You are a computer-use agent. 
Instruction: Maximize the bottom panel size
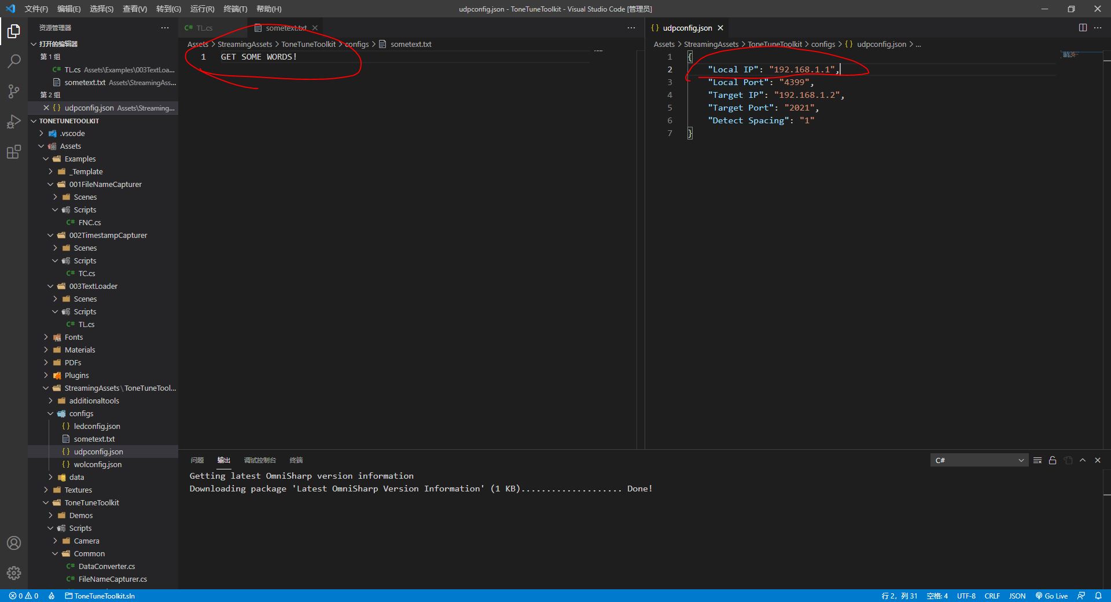click(1083, 460)
